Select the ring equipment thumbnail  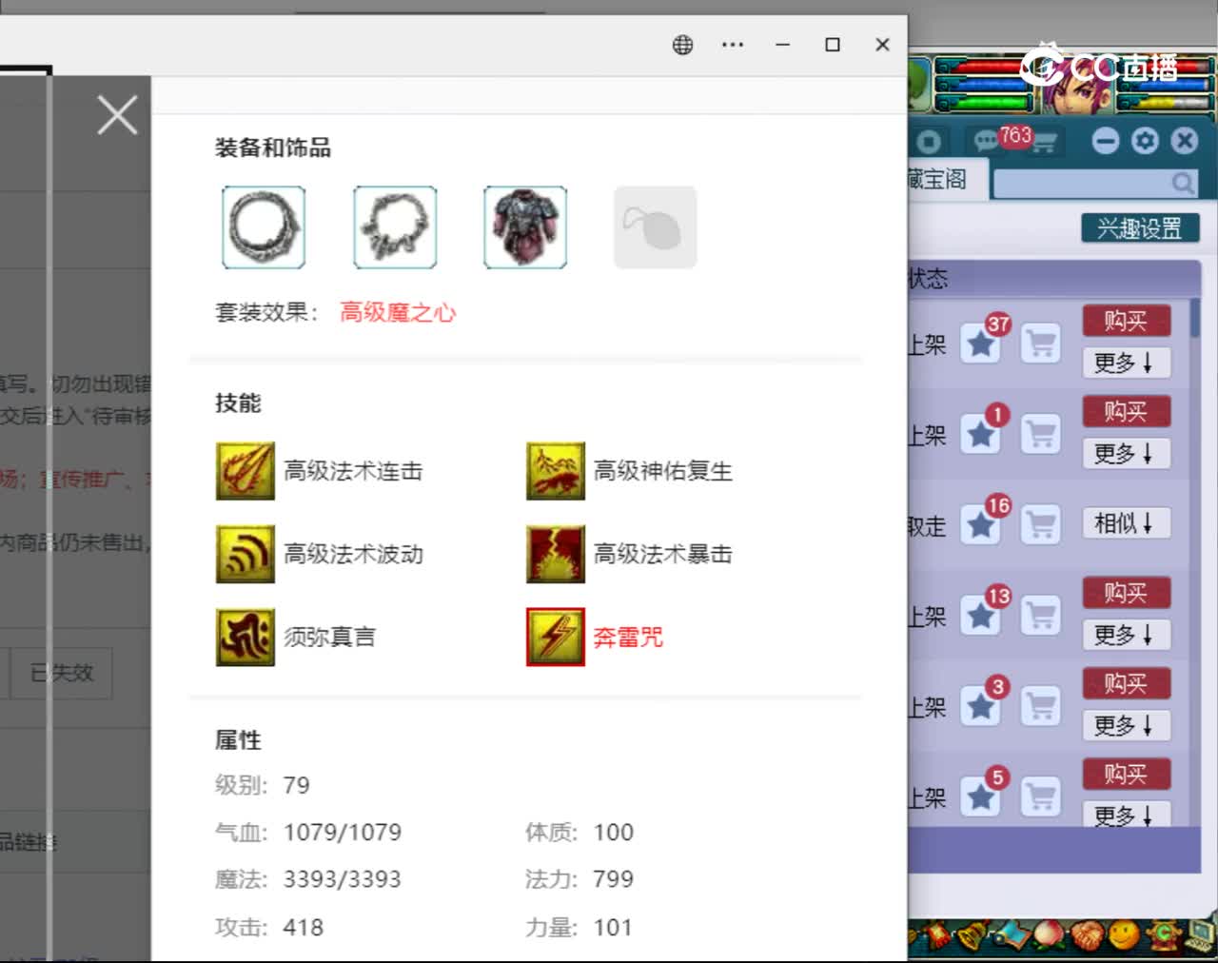coord(264,227)
